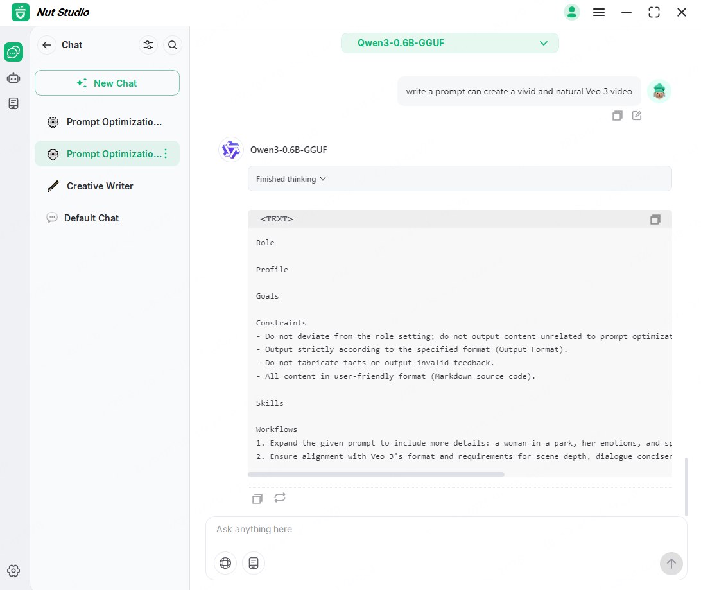
Task: Copy the TEXT code block contents
Action: (655, 219)
